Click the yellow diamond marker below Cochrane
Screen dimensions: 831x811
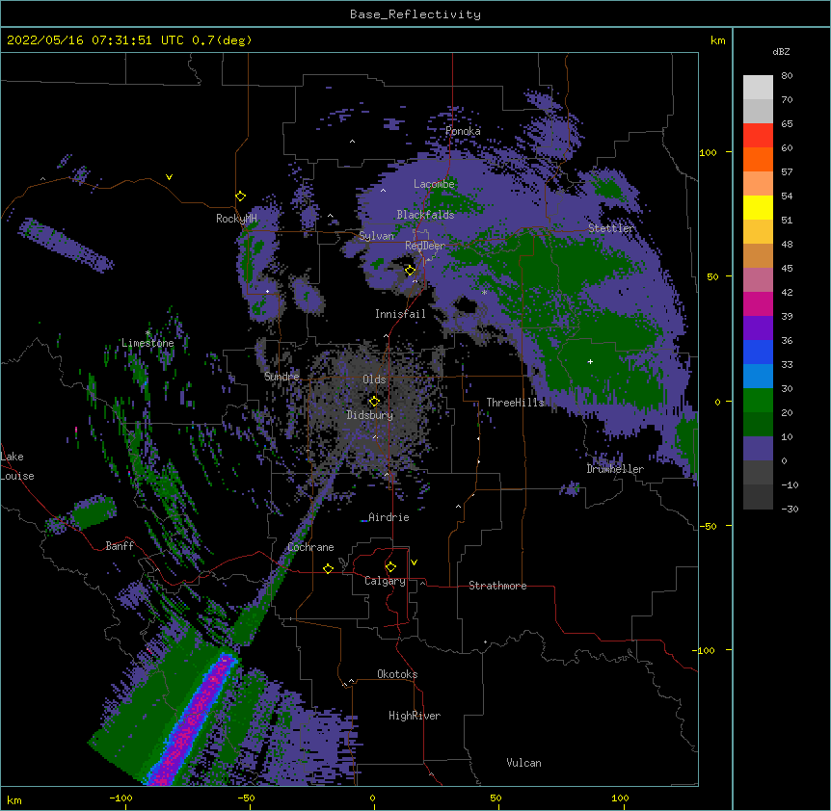[x=328, y=568]
